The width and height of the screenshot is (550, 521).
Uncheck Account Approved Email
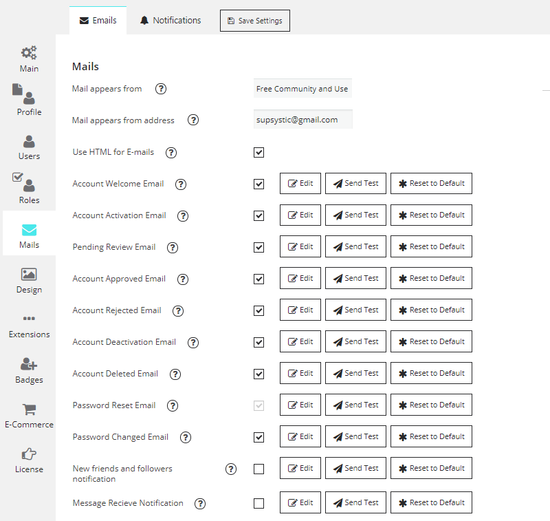pyautogui.click(x=259, y=279)
